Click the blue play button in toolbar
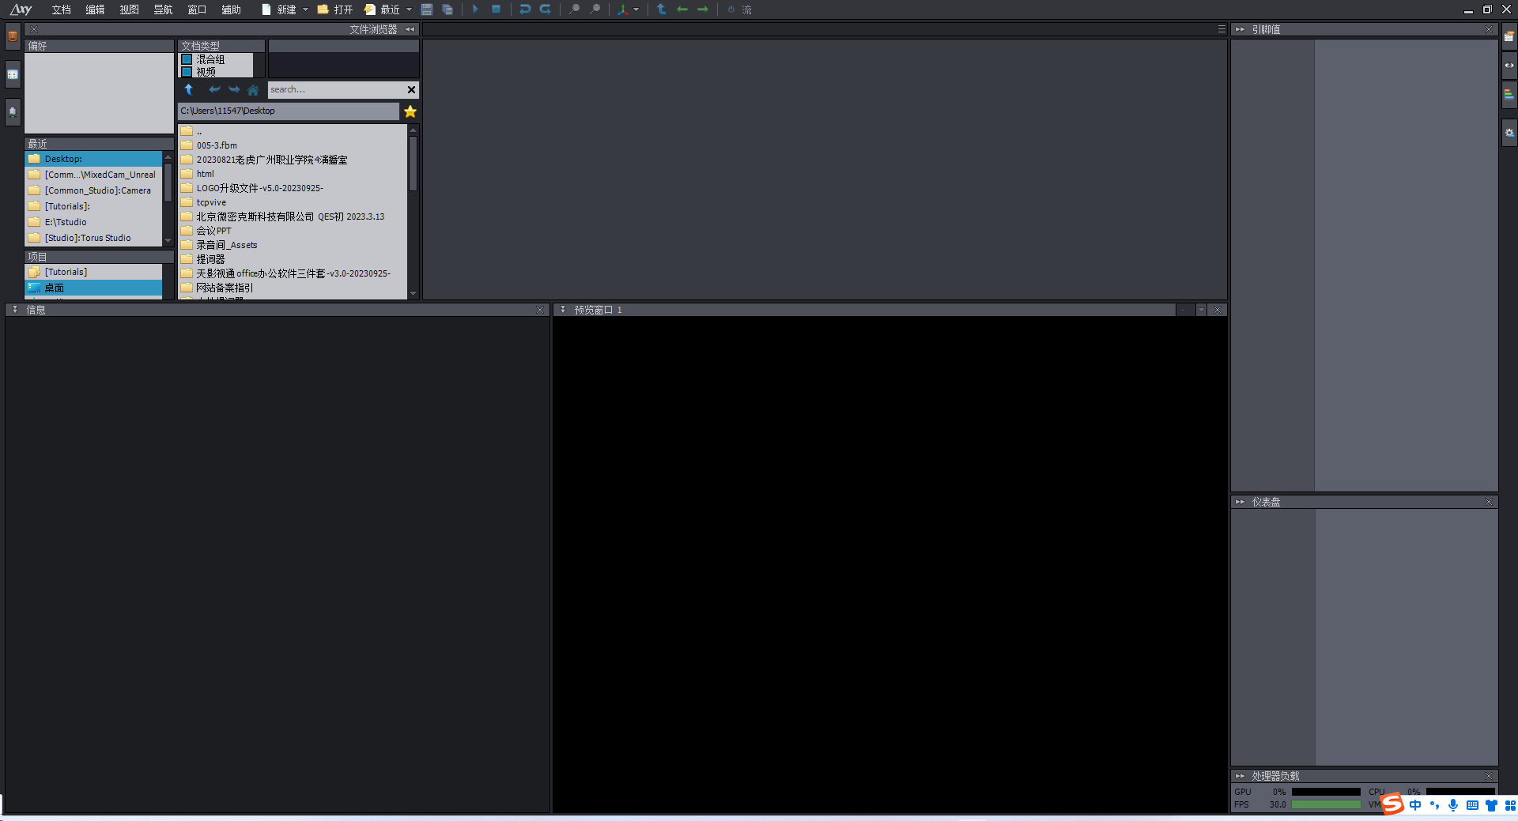Viewport: 1518px width, 821px height. pos(475,9)
